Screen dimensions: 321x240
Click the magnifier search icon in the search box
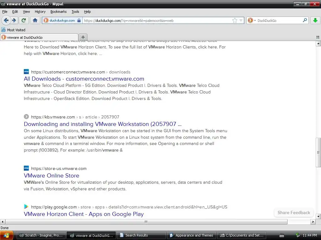pyautogui.click(x=305, y=20)
